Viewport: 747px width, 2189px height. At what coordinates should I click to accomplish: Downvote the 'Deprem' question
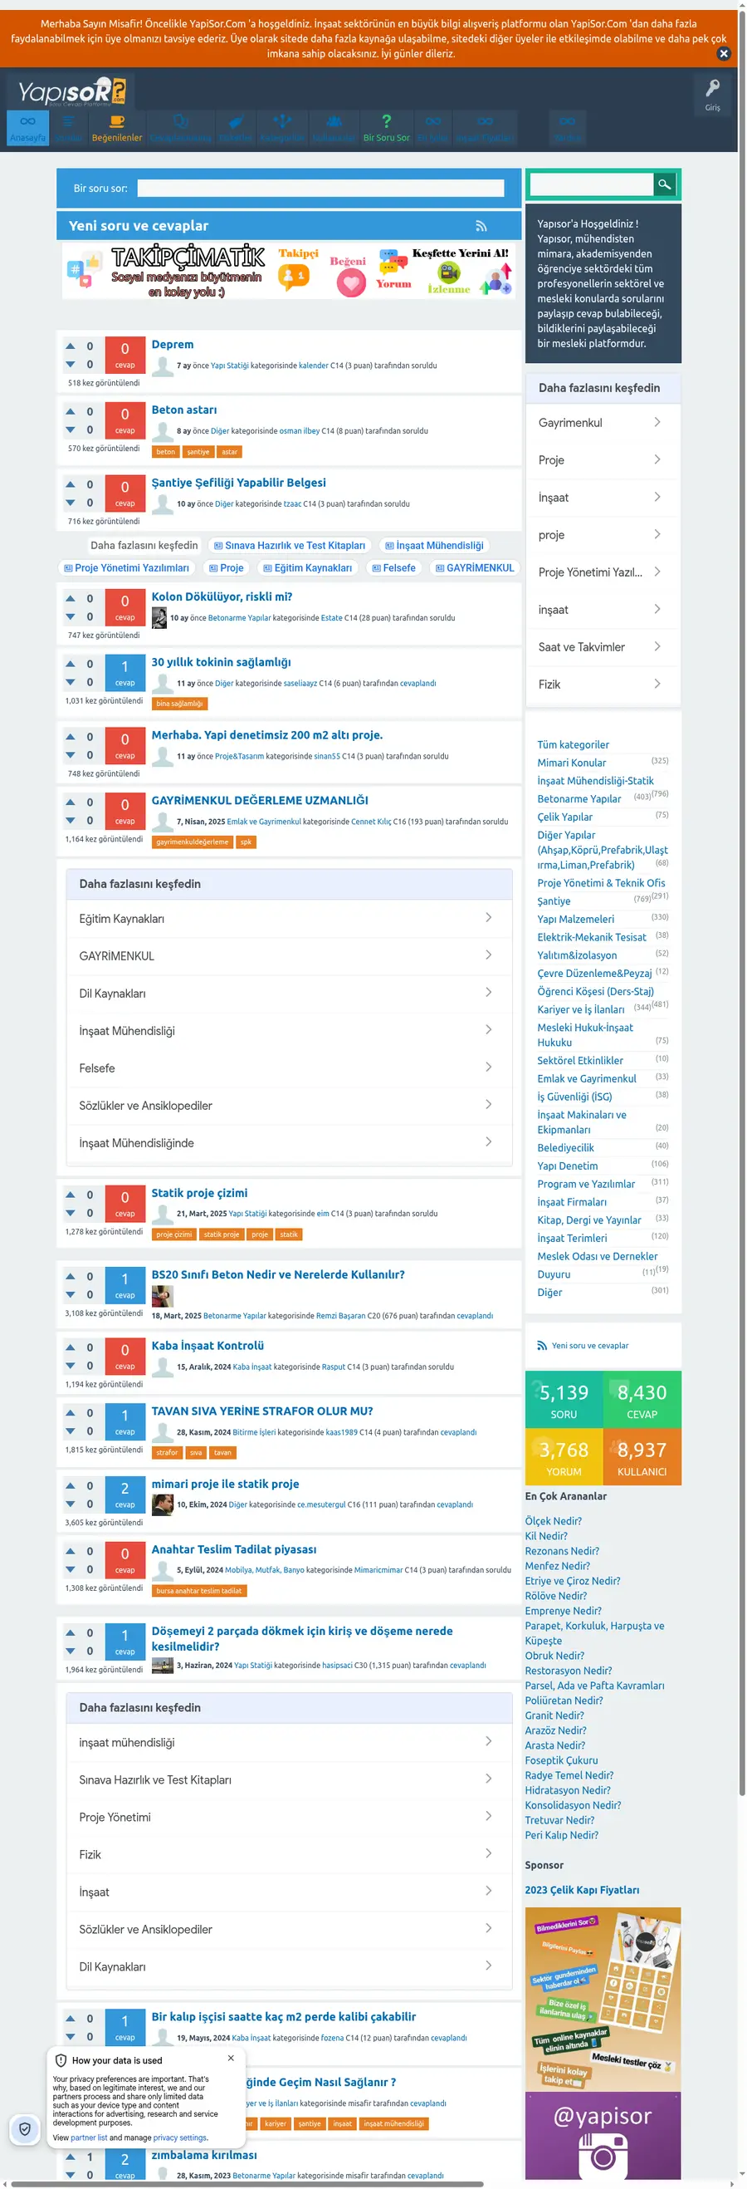(x=71, y=365)
